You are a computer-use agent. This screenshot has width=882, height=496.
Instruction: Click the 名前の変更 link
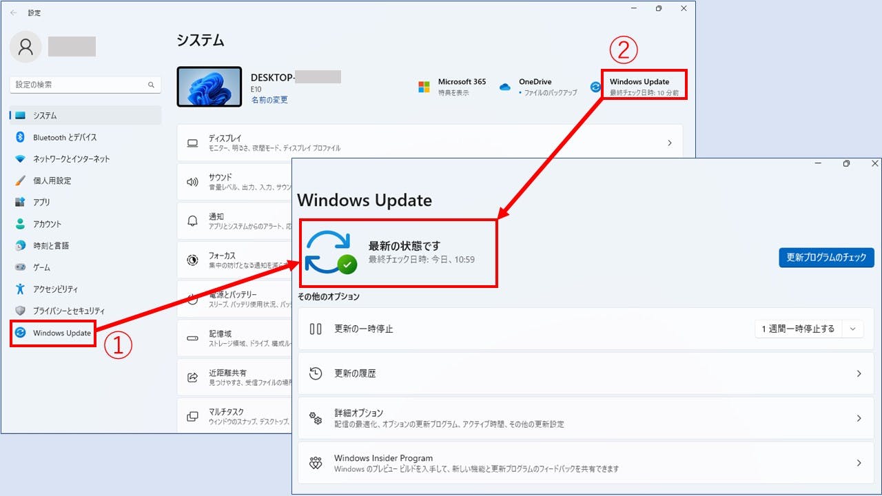click(269, 100)
